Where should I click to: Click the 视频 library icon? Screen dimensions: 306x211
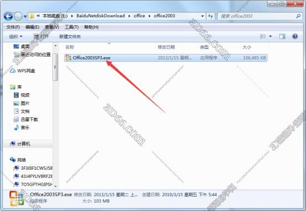(16, 95)
